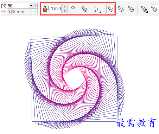
Task: Open the Path properties flyout
Action: coord(97,9)
